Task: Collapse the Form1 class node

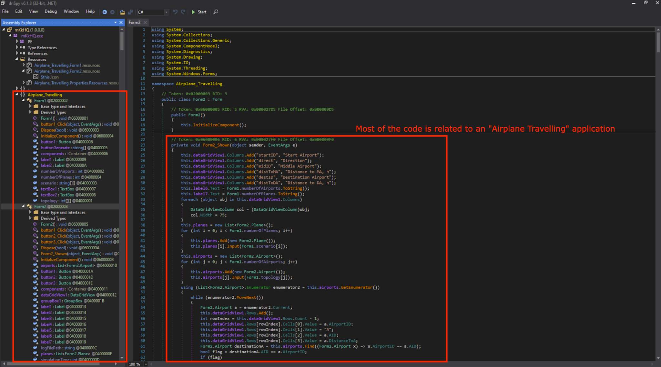Action: tap(23, 100)
